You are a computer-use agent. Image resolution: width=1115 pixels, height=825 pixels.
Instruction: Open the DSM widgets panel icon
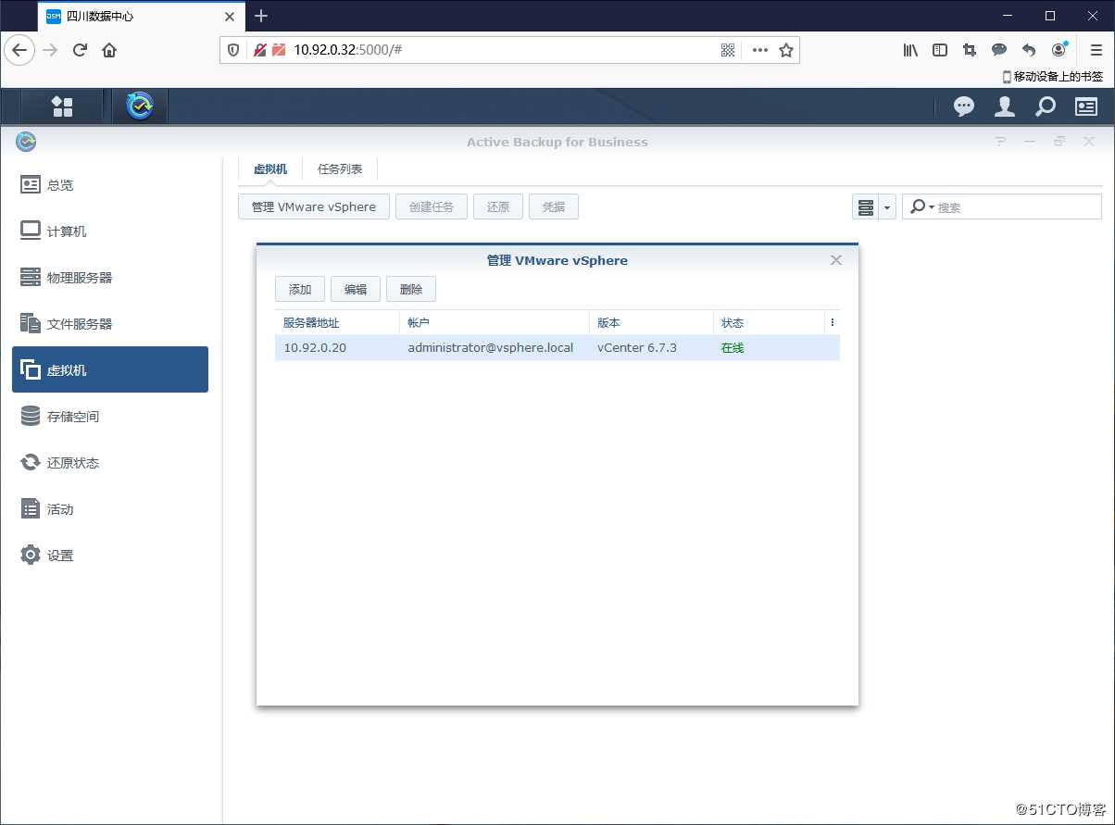1086,106
